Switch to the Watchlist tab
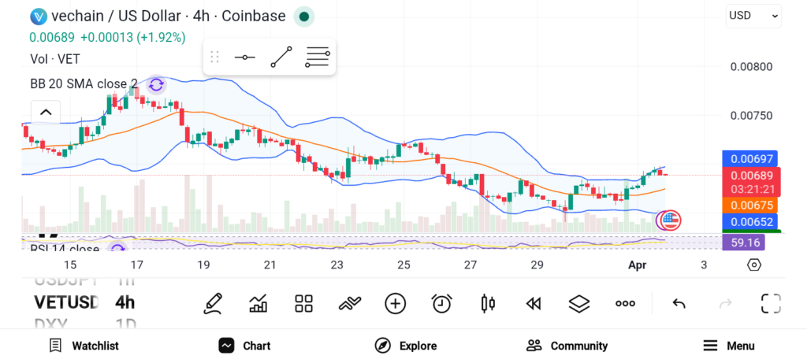Viewport: 807px width, 363px height. 84,346
